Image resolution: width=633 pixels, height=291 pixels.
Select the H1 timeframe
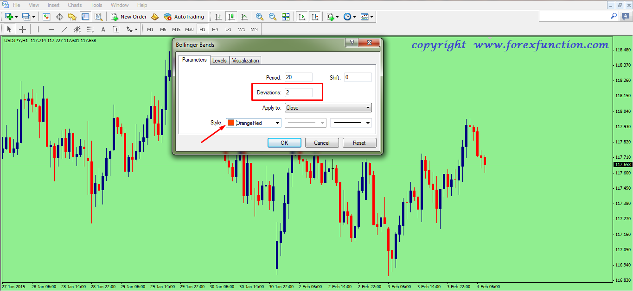tap(202, 29)
